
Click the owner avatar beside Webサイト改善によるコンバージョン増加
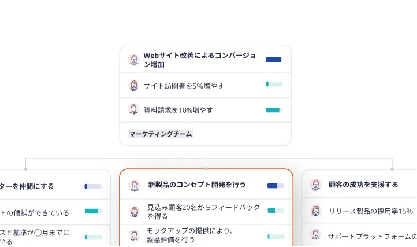133,60
